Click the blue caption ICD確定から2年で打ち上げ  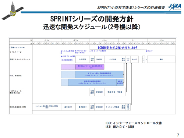pos(117,47)
